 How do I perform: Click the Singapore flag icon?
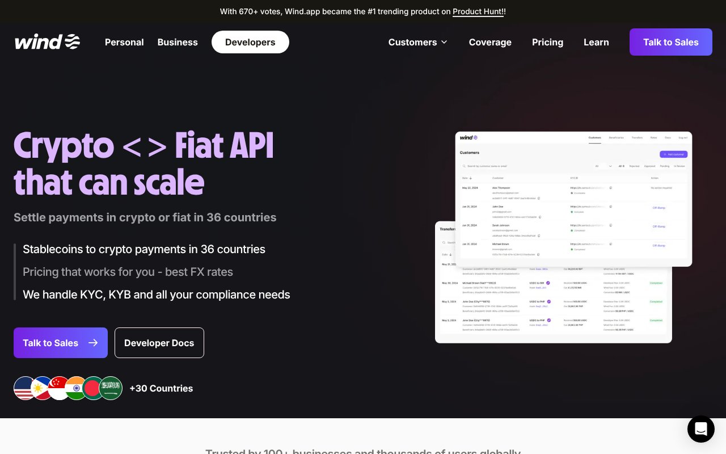[58, 388]
